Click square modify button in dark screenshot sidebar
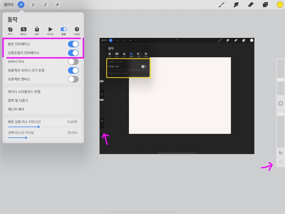Image resolution: width=285 pixels, height=214 pixels. point(101,94)
